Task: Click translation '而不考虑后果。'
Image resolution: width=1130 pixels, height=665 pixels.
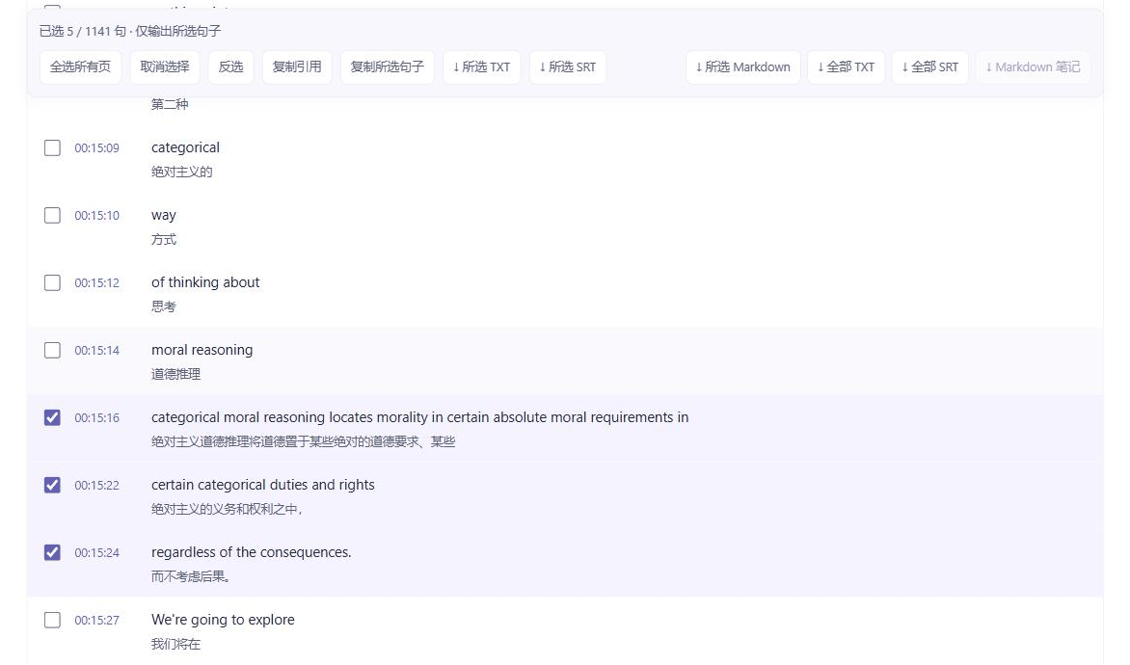Action: pyautogui.click(x=190, y=576)
